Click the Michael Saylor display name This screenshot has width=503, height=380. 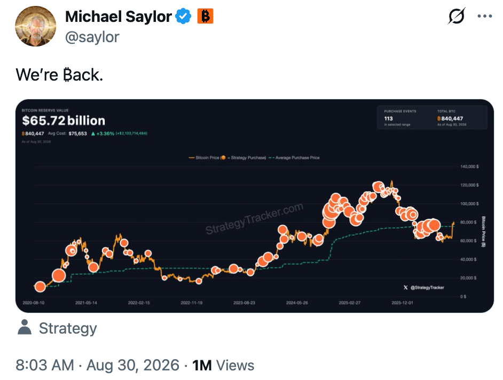(x=119, y=17)
